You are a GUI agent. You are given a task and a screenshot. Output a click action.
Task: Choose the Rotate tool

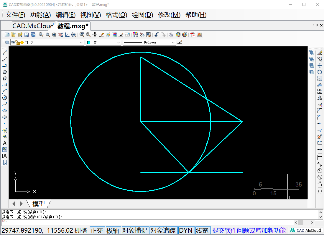320,72
